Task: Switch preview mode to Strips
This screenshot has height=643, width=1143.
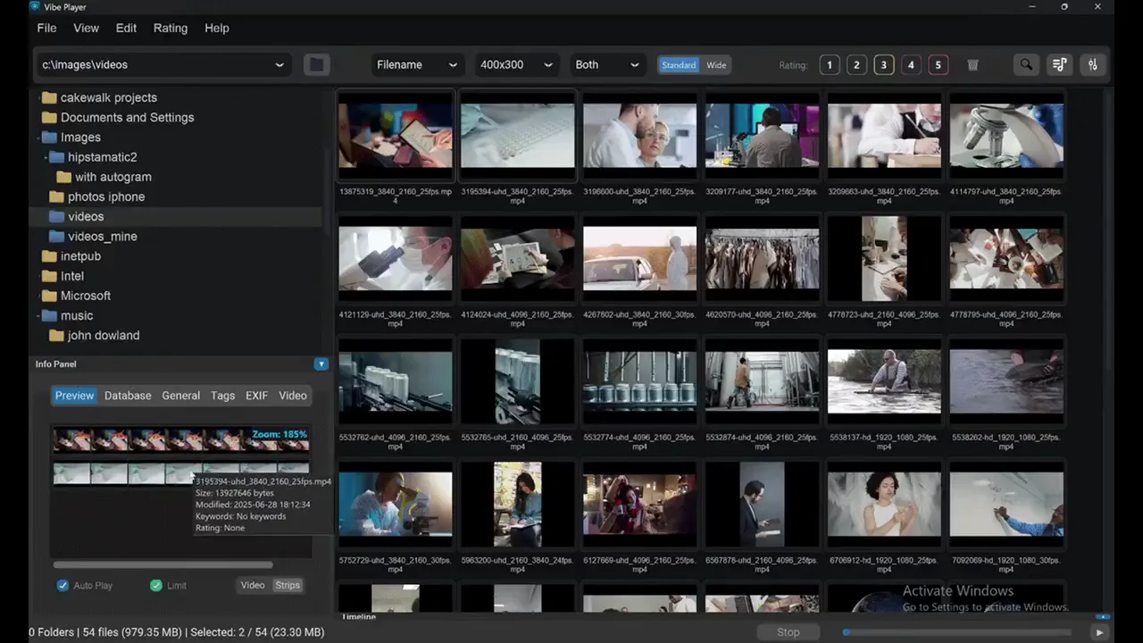Action: pos(288,586)
